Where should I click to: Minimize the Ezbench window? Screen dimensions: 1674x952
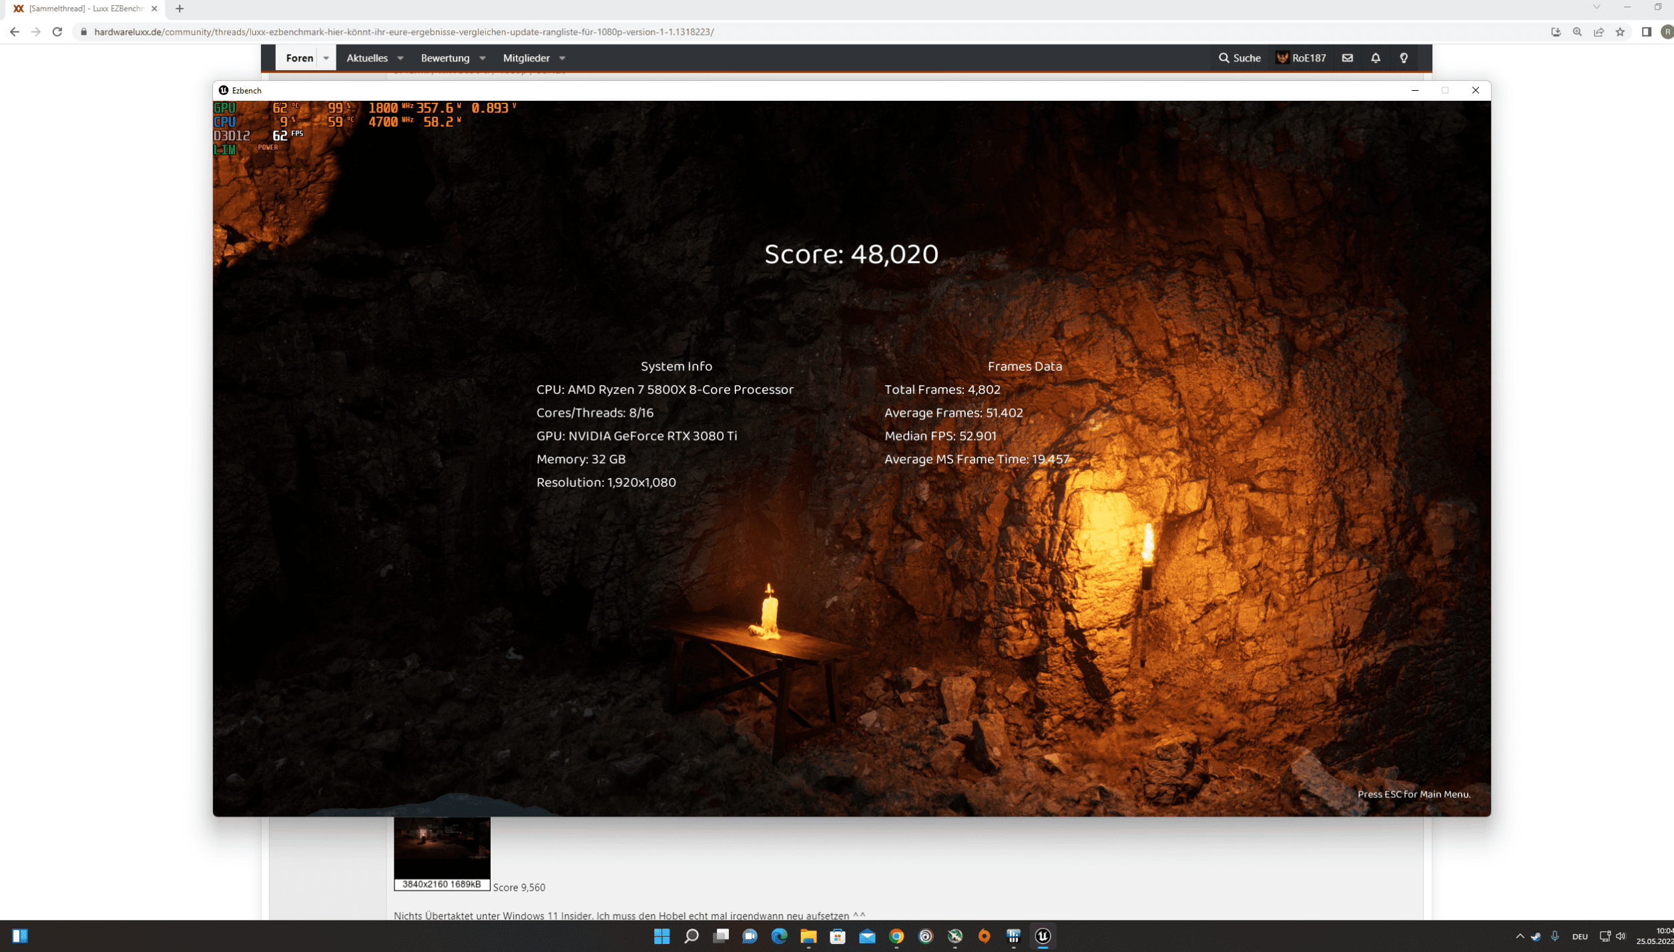[x=1414, y=90]
